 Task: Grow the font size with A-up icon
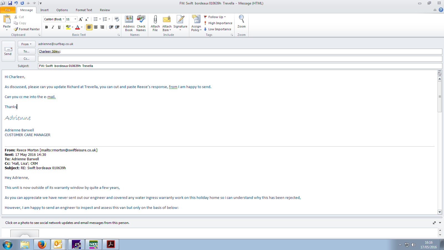point(80,19)
